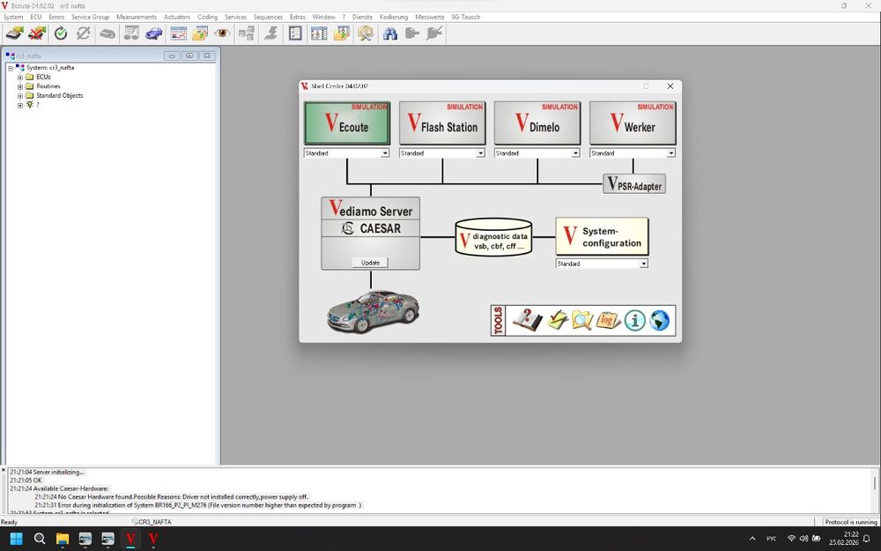Launch the Dimelo application button
Screen dimensions: 881x551
click(x=537, y=123)
